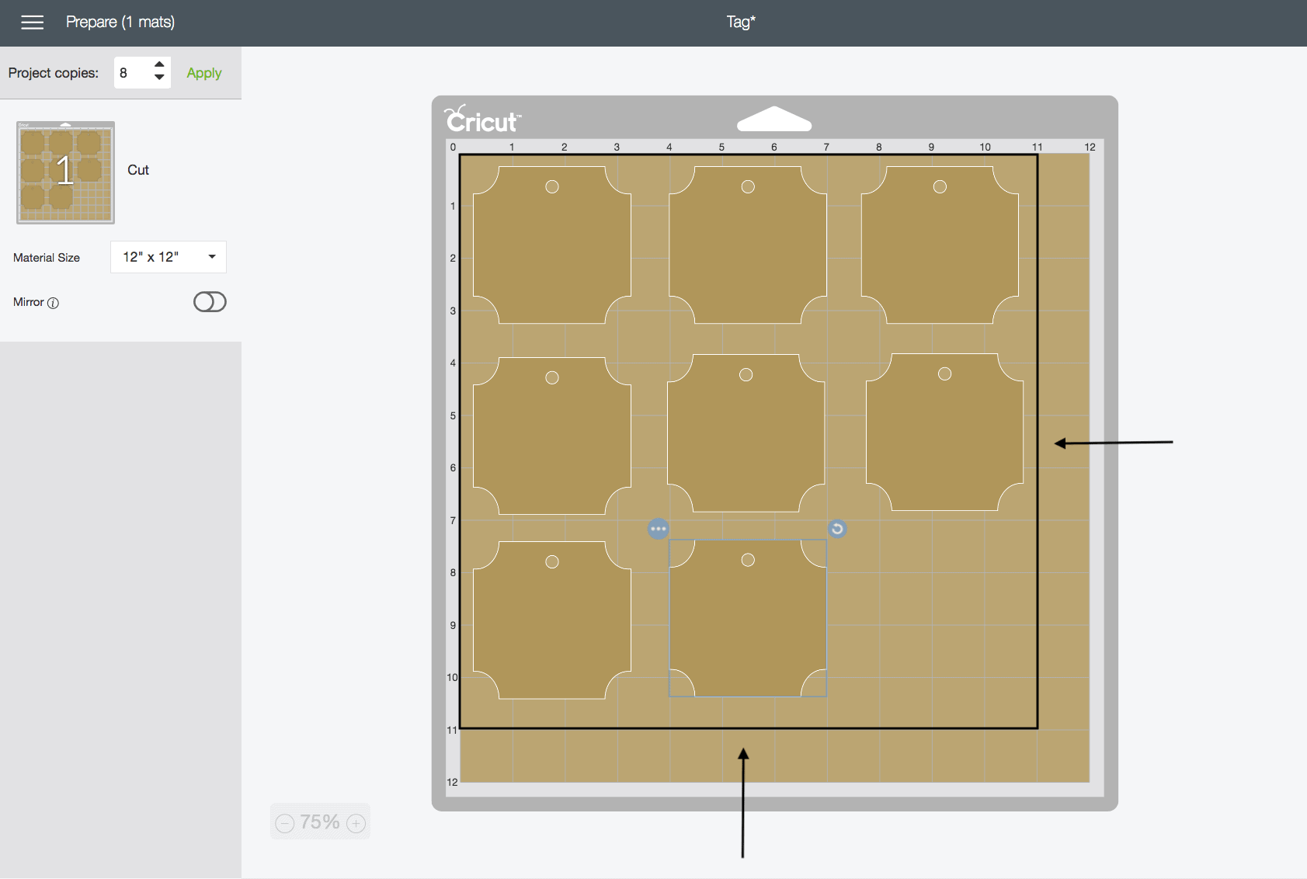
Task: Click the Mirror info icon
Action: pyautogui.click(x=54, y=303)
